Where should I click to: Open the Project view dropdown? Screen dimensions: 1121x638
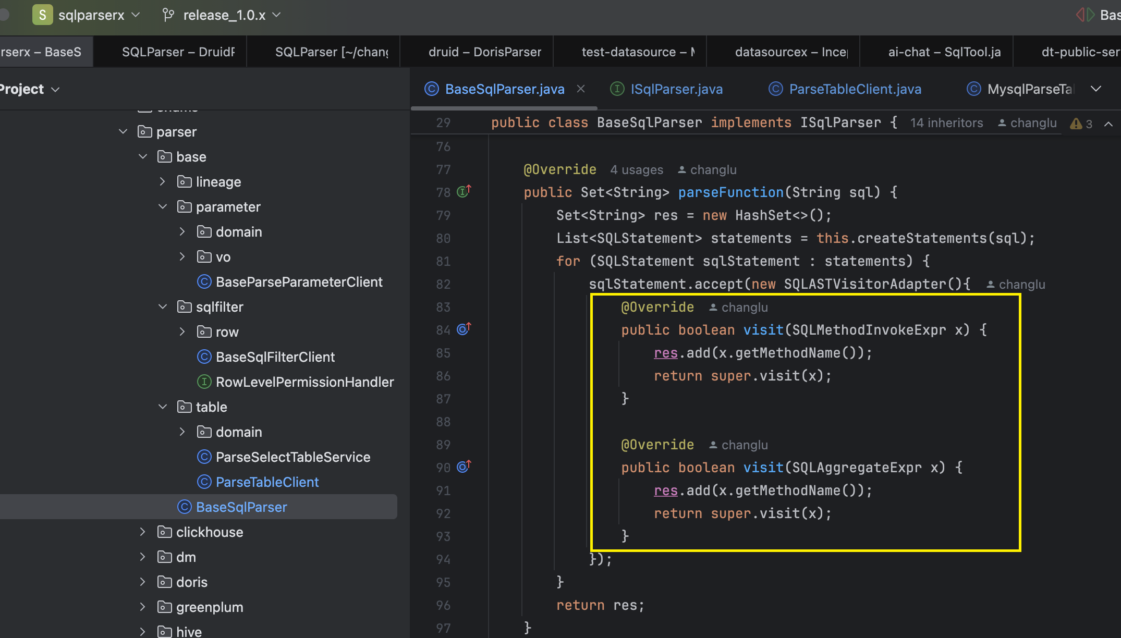(x=29, y=89)
